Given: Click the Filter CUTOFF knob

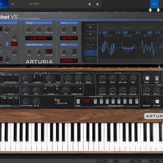Looking at the screenshot, I should (102, 78).
